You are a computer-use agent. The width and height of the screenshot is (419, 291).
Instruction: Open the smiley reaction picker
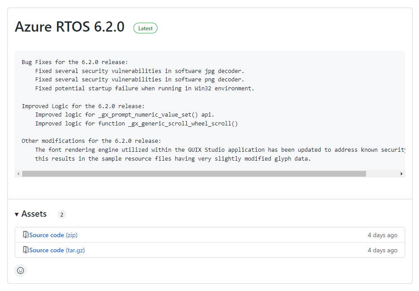(x=20, y=271)
